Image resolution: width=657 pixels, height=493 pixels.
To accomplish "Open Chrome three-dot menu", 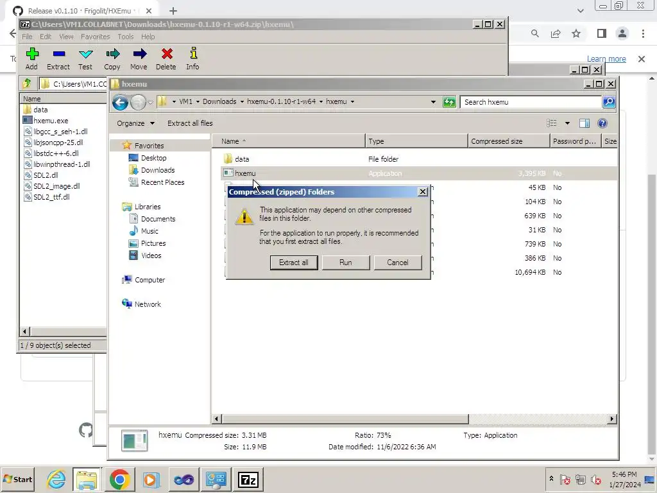I will [x=643, y=33].
